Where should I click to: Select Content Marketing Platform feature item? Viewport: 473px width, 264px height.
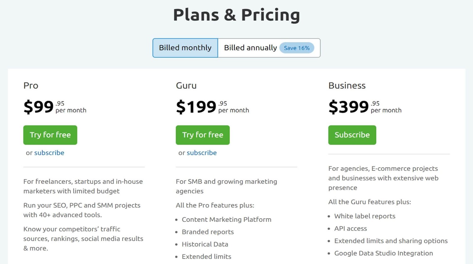[x=226, y=219]
